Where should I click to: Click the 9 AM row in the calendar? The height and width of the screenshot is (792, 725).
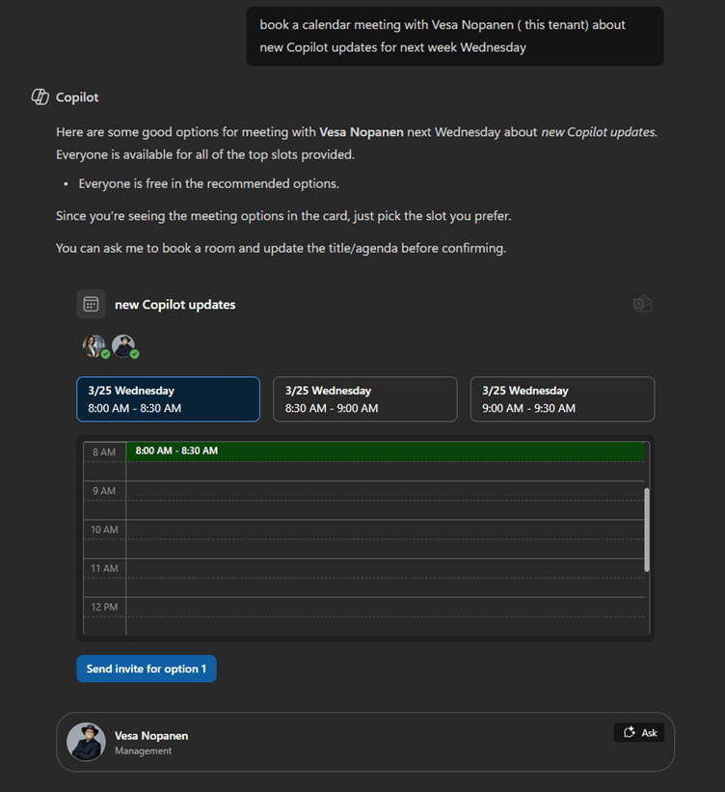pos(386,491)
